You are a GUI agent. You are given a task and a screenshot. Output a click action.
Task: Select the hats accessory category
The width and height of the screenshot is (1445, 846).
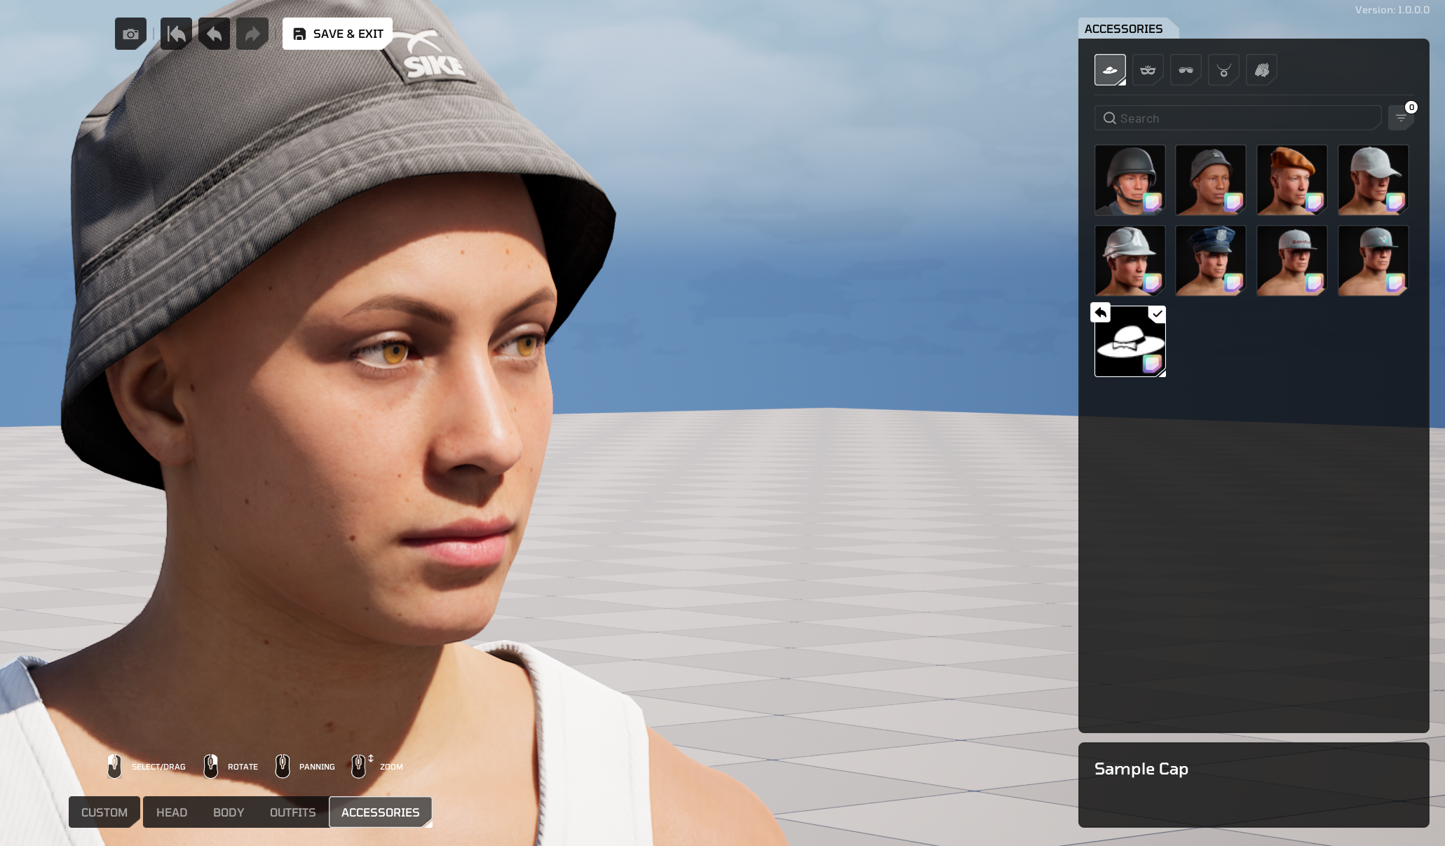coord(1110,70)
